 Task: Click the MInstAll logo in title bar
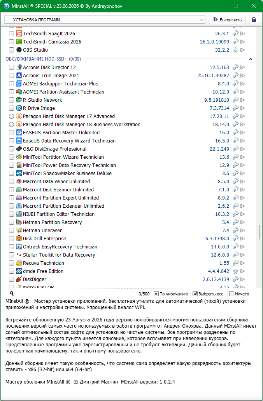click(7, 6)
